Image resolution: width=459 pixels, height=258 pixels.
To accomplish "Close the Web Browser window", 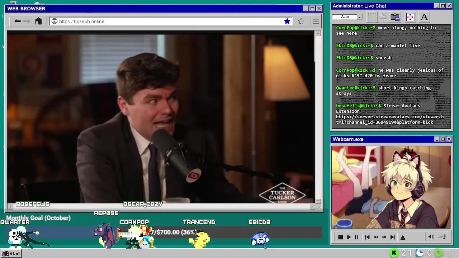I will pos(319,8).
